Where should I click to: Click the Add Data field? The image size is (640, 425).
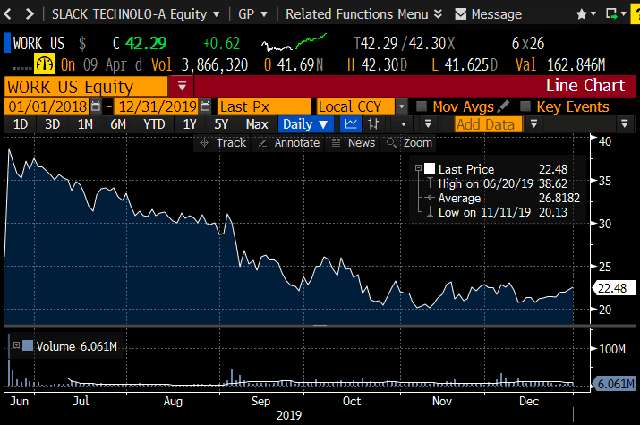click(x=488, y=124)
